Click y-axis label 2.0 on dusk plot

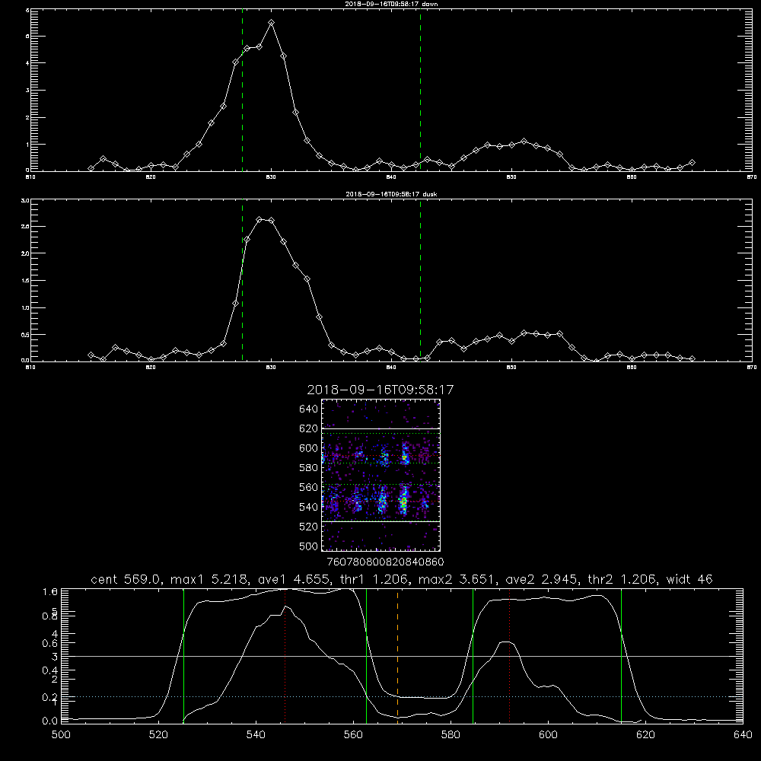click(25, 253)
